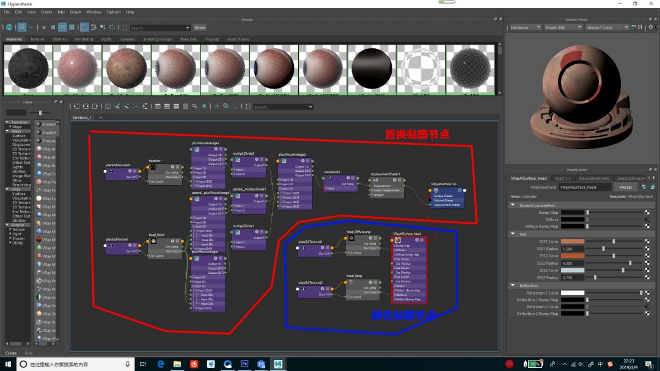This screenshot has height=371, width=660.
Task: Click the sort by type icon
Action: [x=94, y=28]
